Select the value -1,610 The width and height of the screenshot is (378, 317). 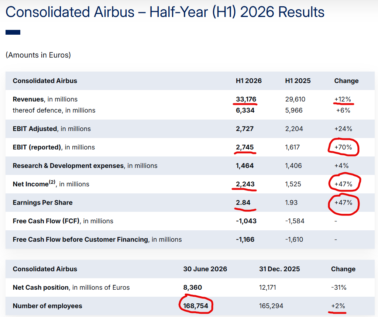click(x=294, y=240)
